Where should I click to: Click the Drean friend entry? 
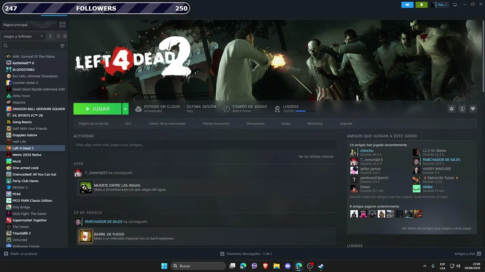click(365, 187)
